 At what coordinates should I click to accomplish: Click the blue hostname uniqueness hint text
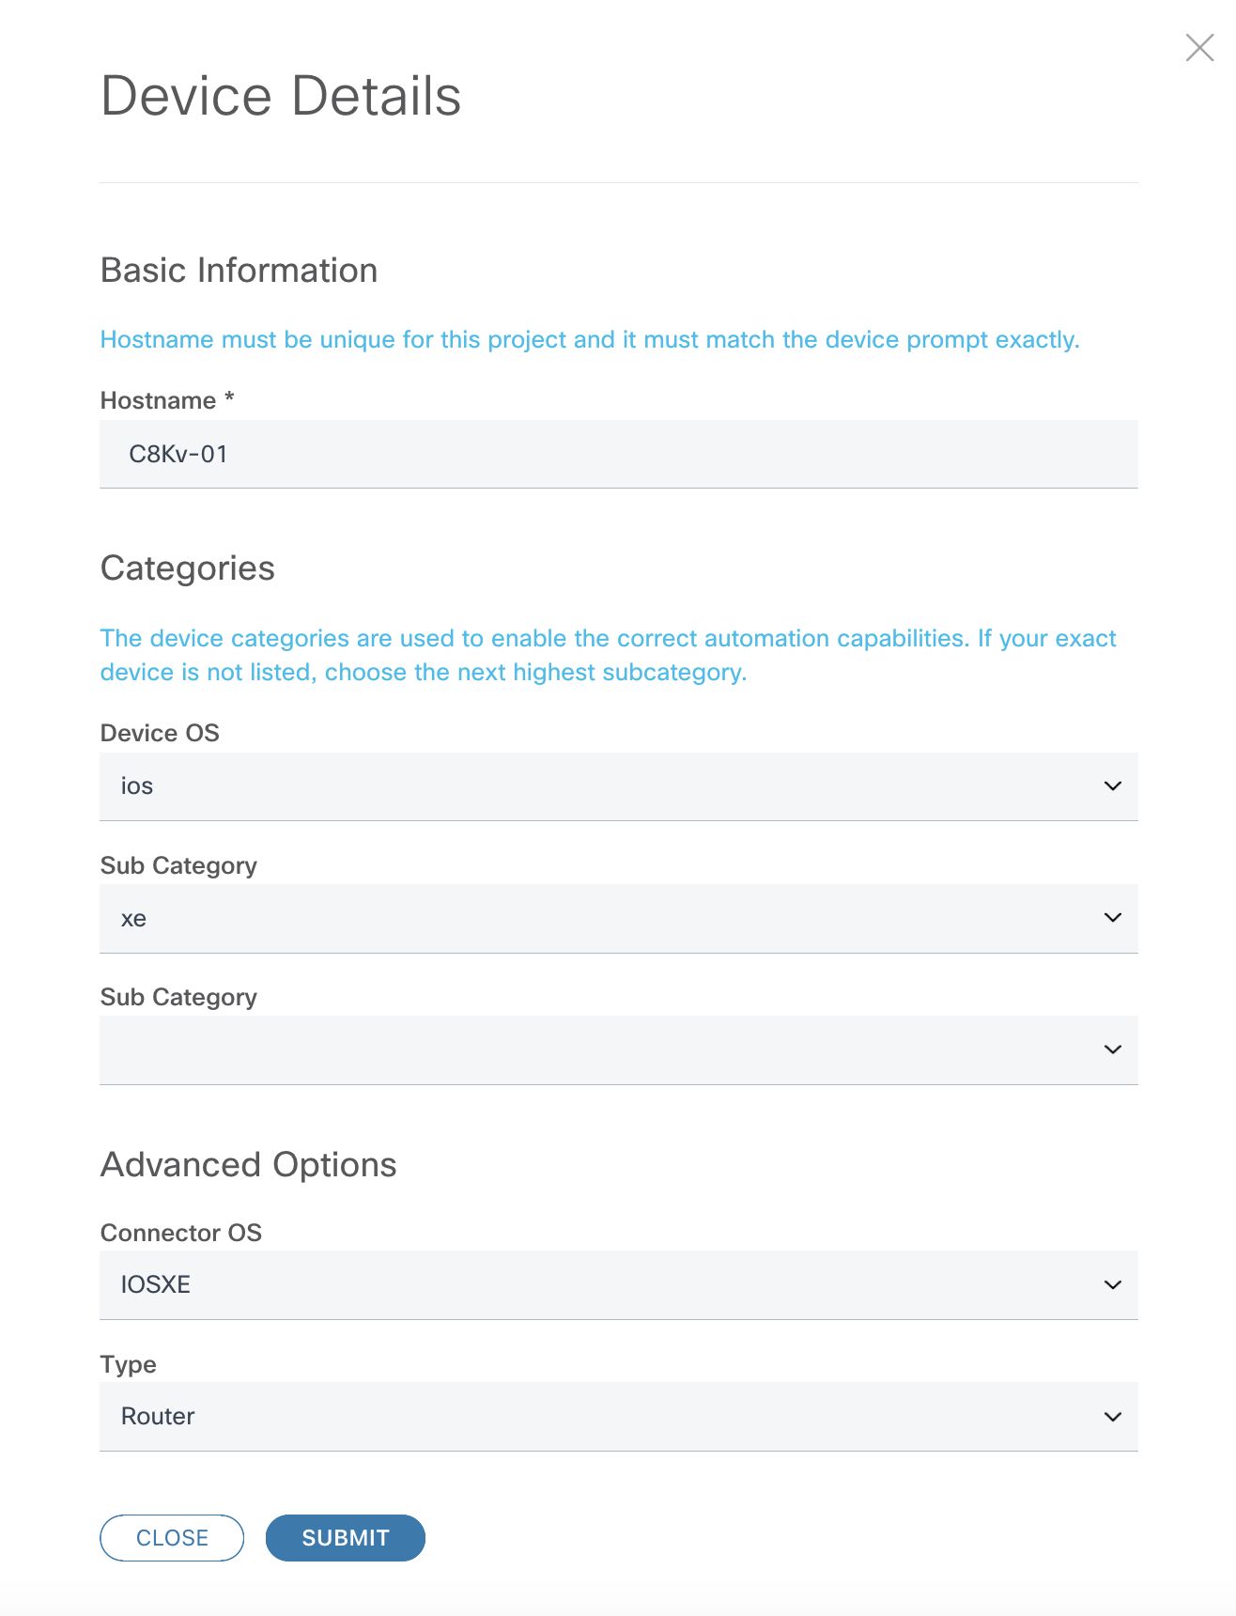590,339
